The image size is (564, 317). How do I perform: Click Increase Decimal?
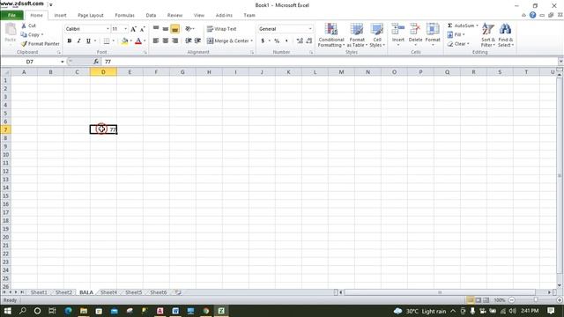300,41
